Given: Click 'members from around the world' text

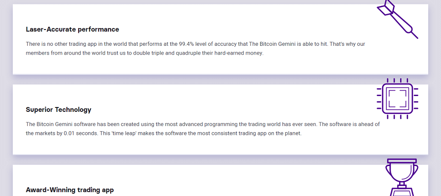Looking at the screenshot, I should pyautogui.click(x=61, y=53).
